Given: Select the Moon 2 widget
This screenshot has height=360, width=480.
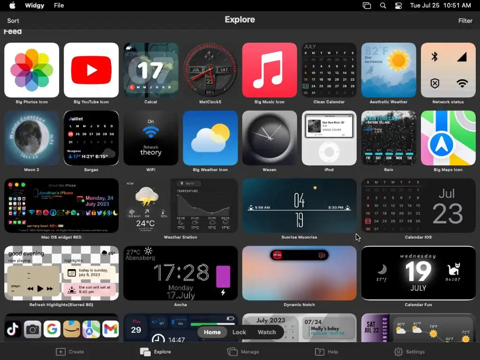Looking at the screenshot, I should pos(31,138).
